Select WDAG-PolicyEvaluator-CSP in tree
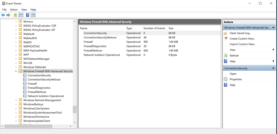Viewport: 277px width, 134px height. [40, 26]
